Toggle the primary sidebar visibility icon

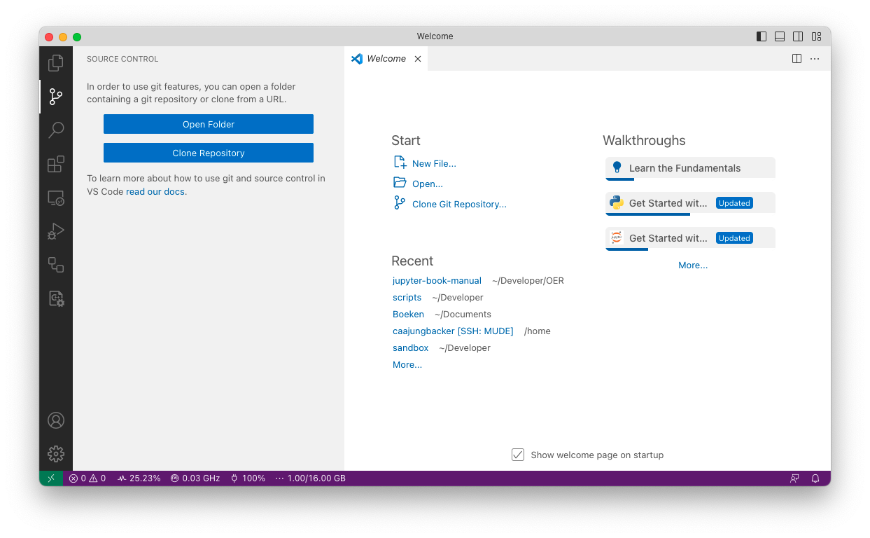[762, 36]
